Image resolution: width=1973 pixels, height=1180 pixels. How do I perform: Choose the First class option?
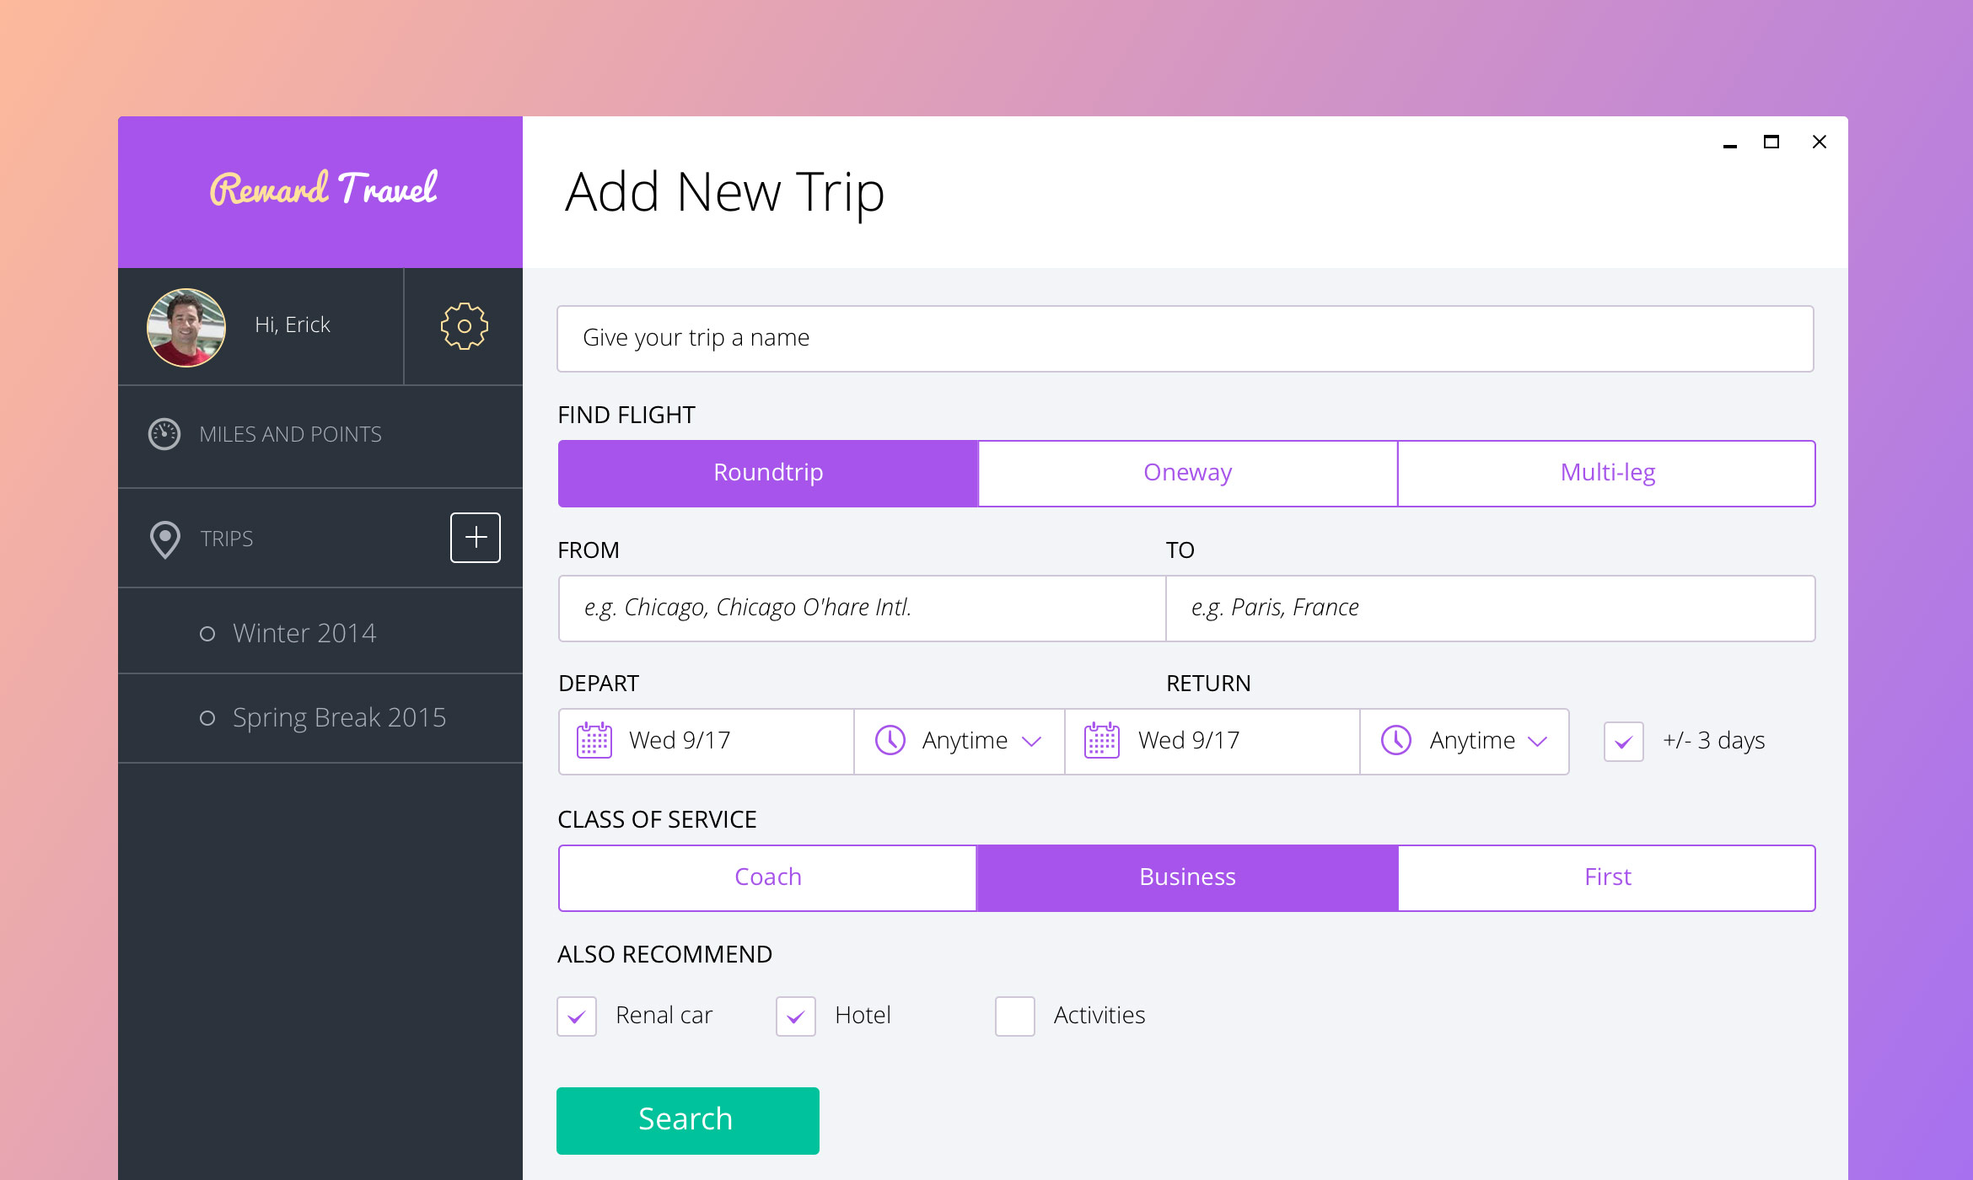1607,877
